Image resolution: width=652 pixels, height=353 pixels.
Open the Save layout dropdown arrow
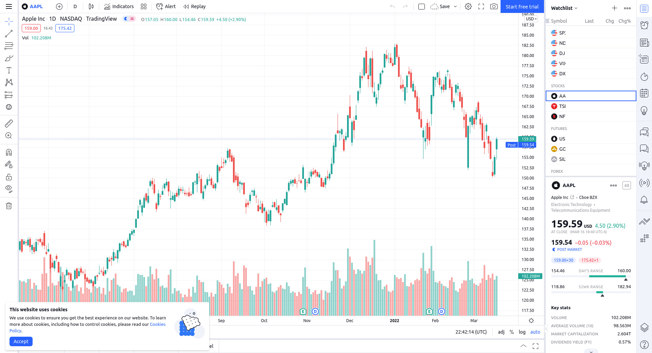tap(455, 6)
